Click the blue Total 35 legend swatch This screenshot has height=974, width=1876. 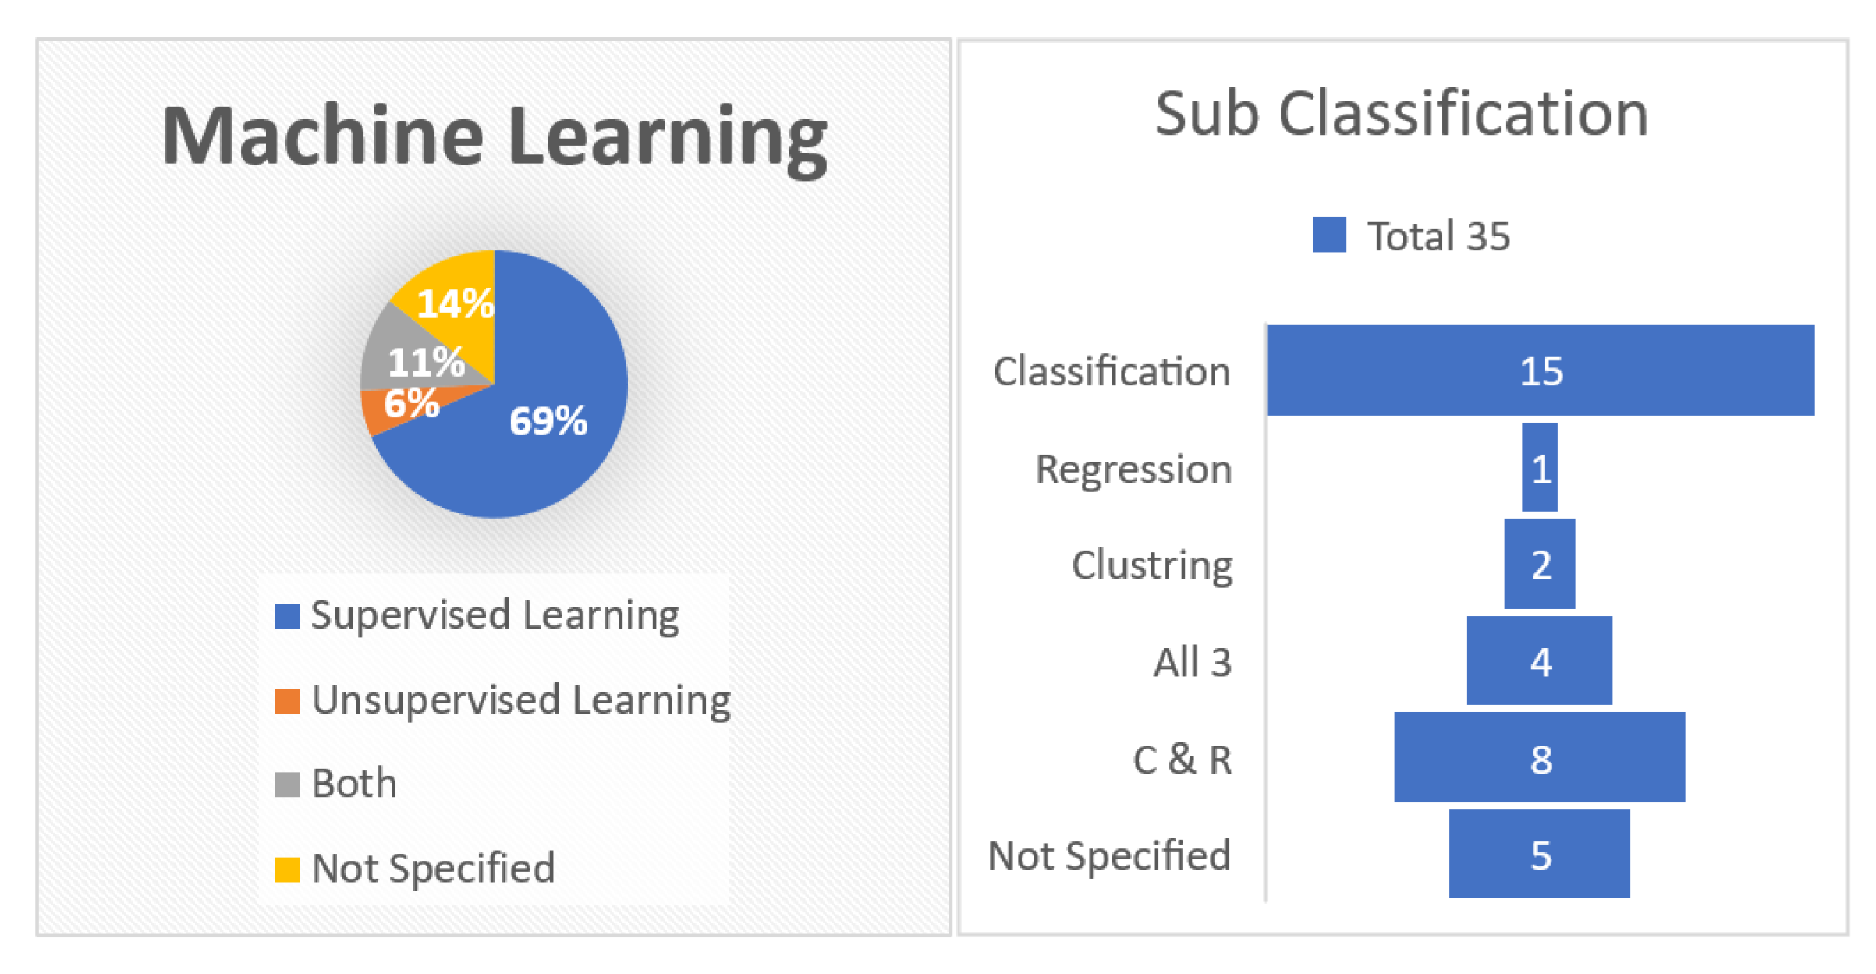click(x=1328, y=235)
